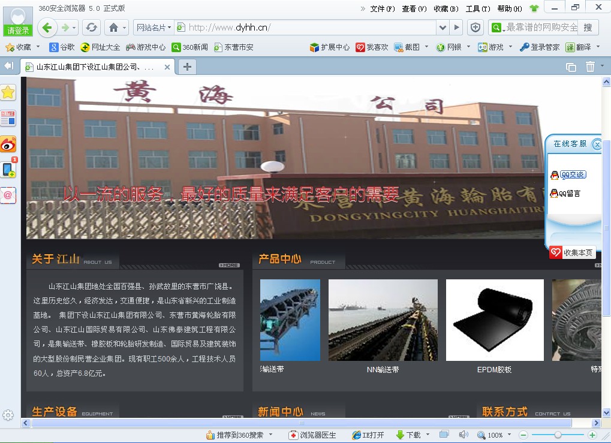Open 登录管家 login manager
The width and height of the screenshot is (611, 443).
coord(540,47)
